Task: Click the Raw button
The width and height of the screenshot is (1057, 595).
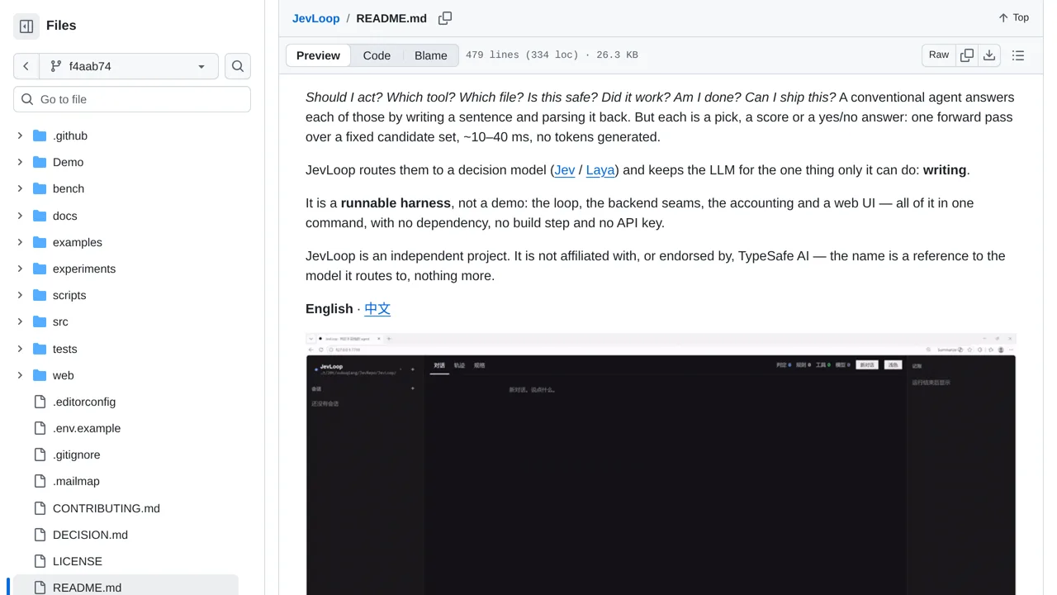Action: 939,55
